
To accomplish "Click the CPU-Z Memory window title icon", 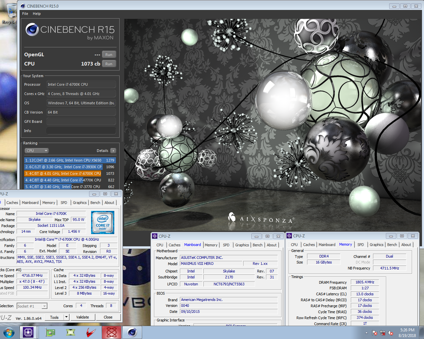I will [x=289, y=236].
